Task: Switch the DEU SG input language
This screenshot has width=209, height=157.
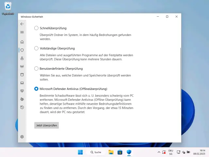Action: [x=171, y=152]
